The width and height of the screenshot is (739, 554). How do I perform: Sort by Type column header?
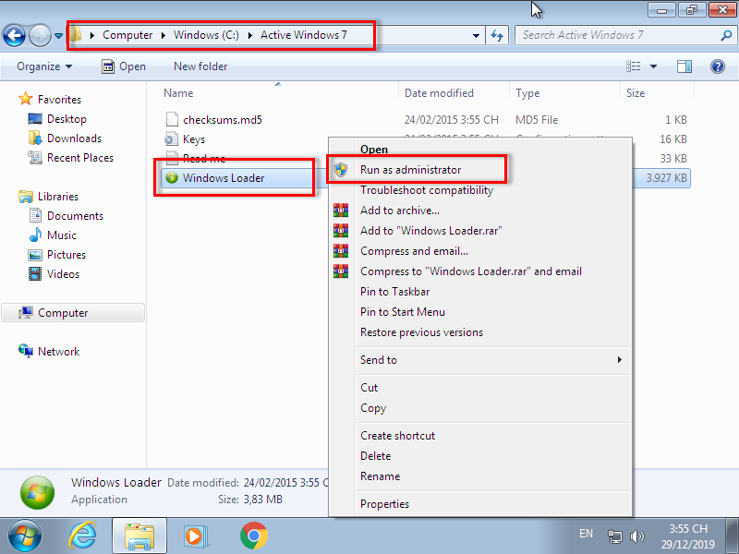pyautogui.click(x=527, y=93)
